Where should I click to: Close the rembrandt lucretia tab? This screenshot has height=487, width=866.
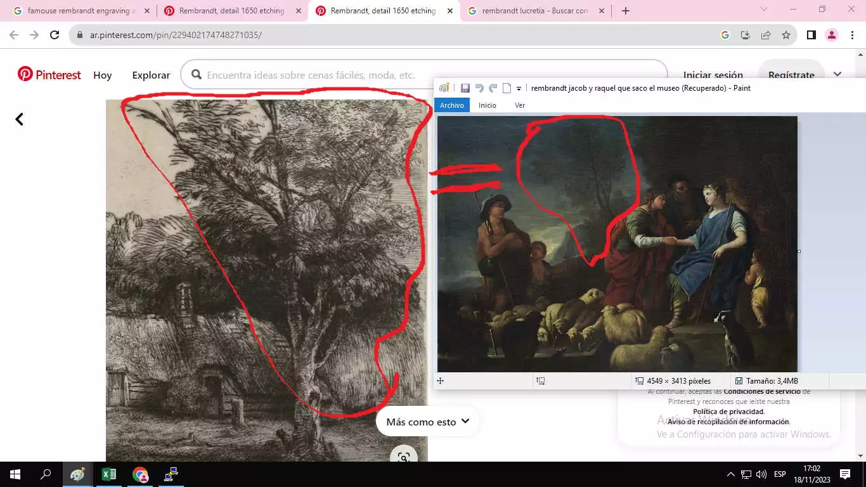tap(602, 11)
